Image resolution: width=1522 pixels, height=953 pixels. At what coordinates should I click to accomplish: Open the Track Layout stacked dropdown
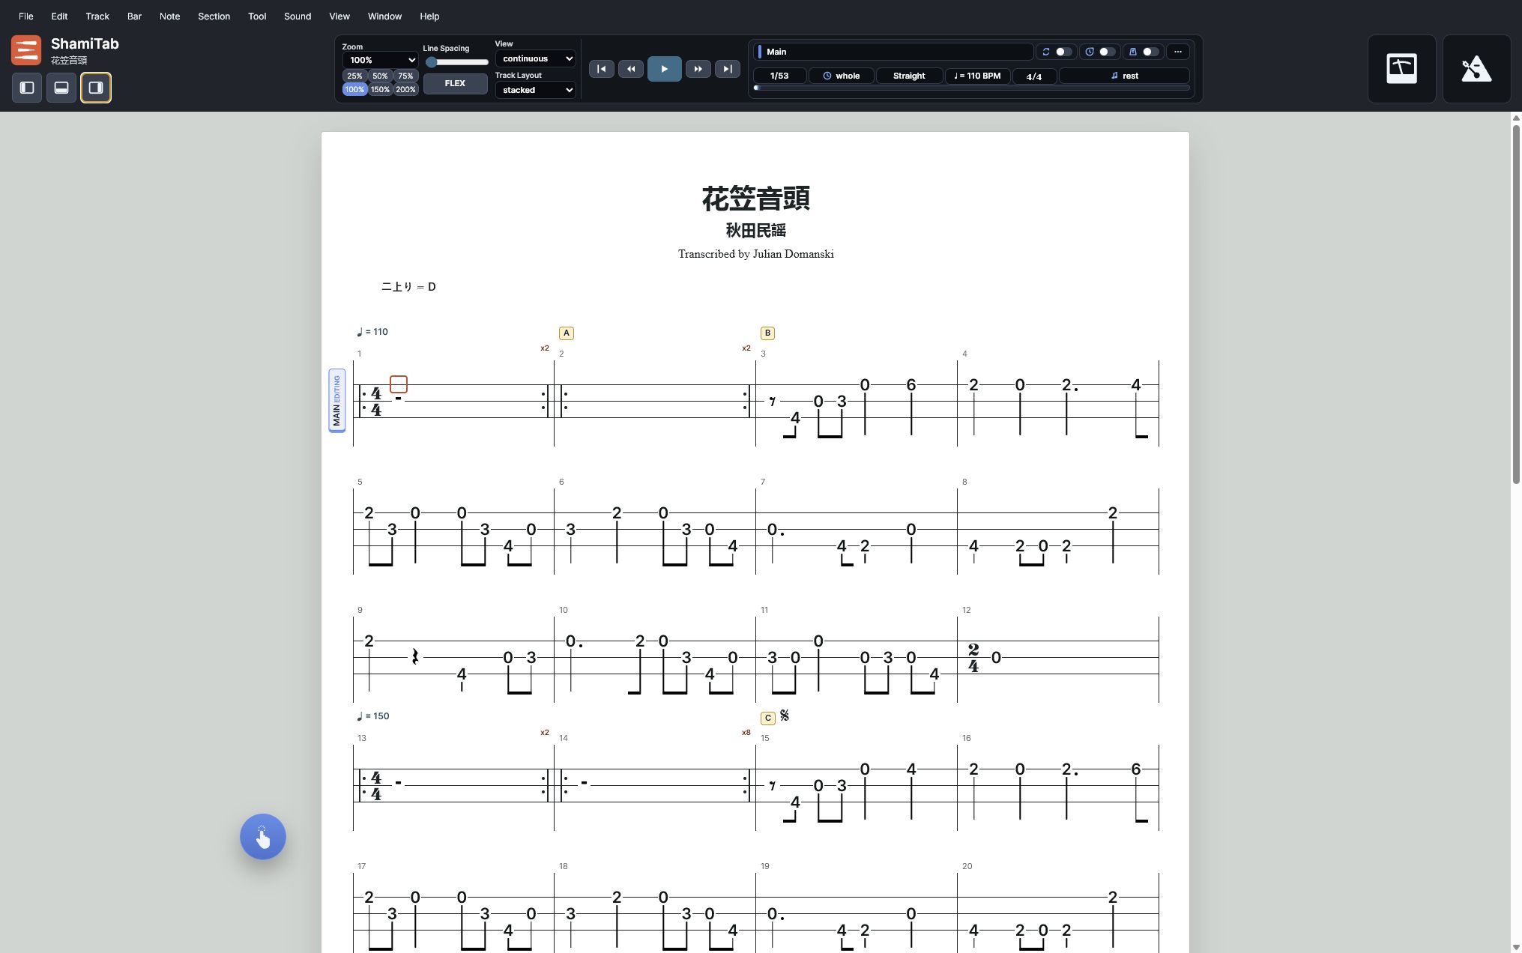535,90
